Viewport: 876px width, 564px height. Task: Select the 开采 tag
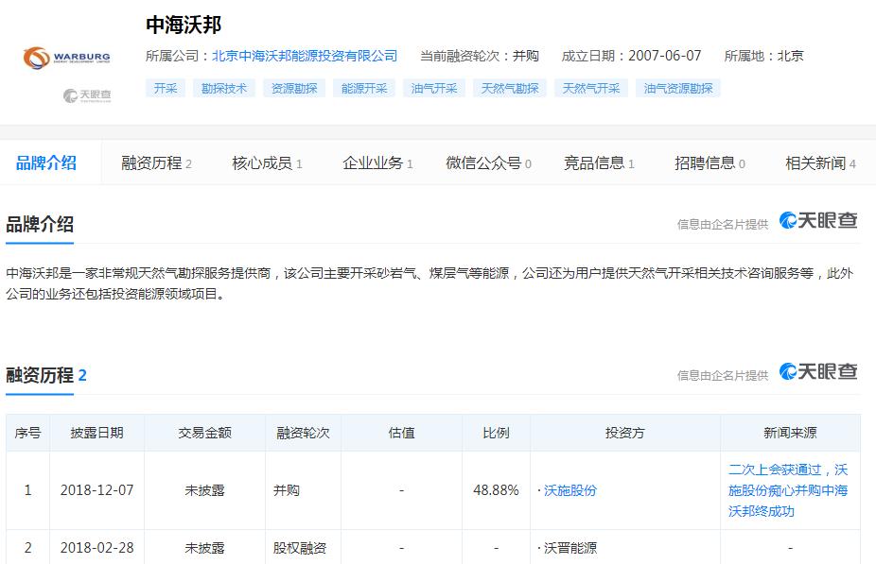click(x=166, y=88)
